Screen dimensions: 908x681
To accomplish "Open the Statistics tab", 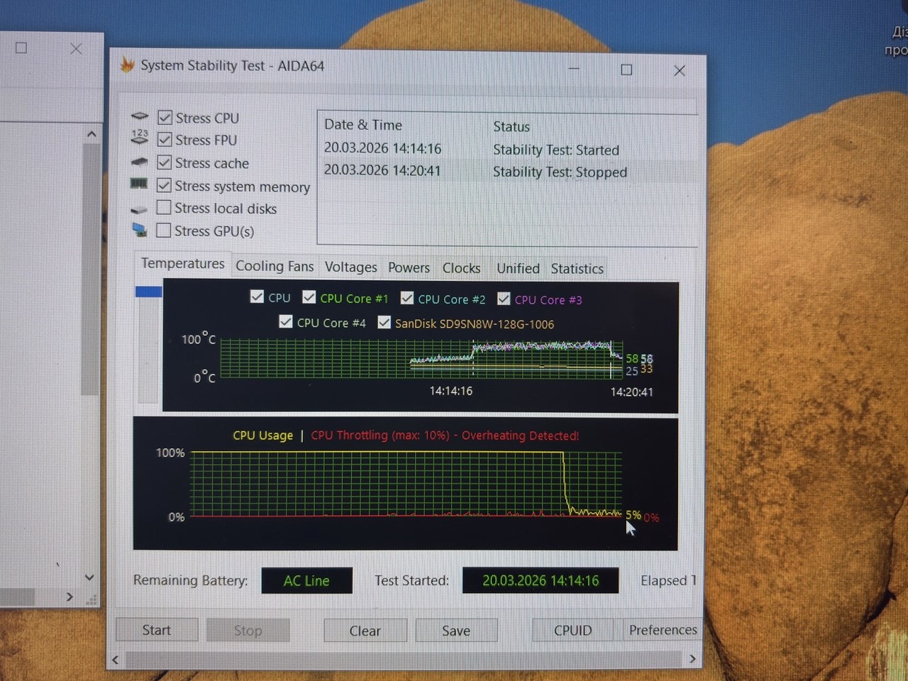I will 577,268.
